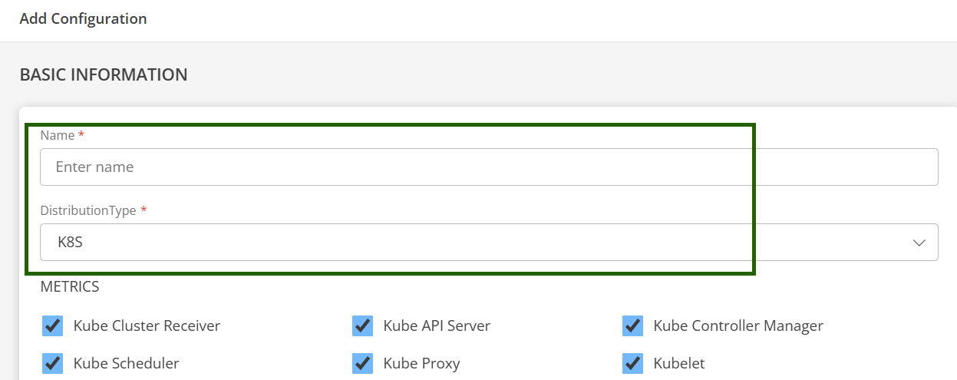Untick the Kube Scheduler checkbox
957x380 pixels.
pos(52,363)
